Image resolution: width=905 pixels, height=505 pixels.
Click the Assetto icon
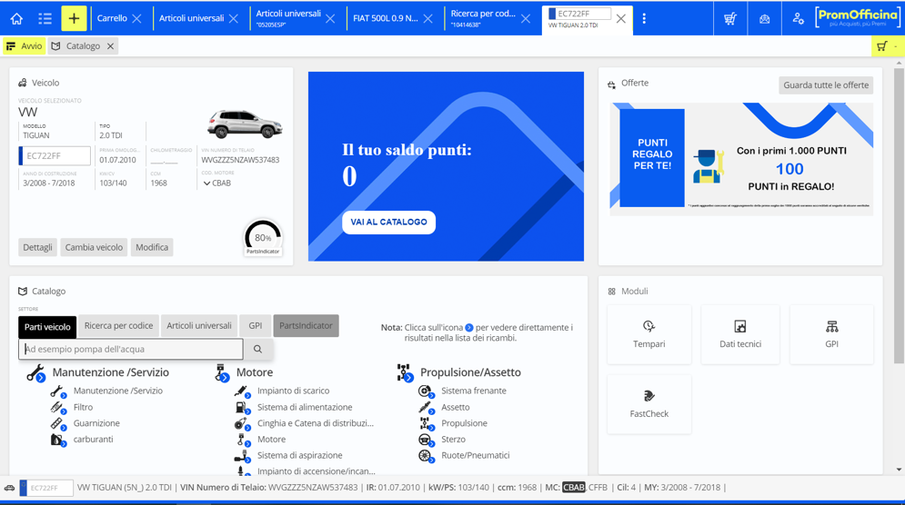point(426,408)
